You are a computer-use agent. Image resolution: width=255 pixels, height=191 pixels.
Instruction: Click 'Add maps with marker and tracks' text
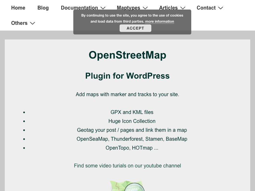coord(127,94)
